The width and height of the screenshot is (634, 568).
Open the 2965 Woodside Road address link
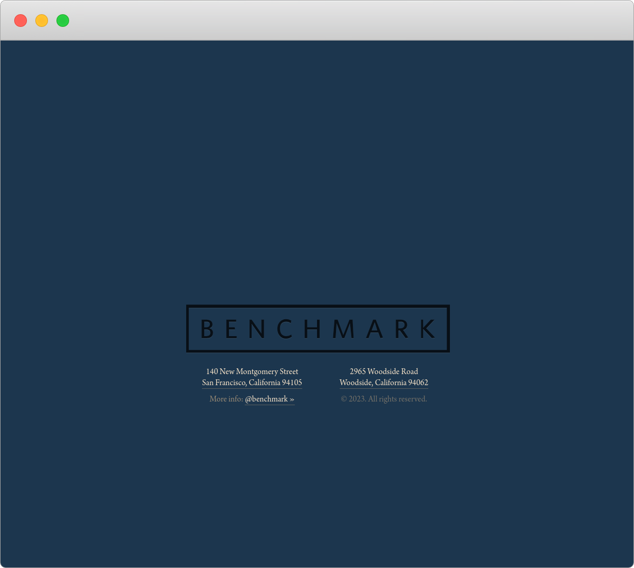pyautogui.click(x=383, y=371)
